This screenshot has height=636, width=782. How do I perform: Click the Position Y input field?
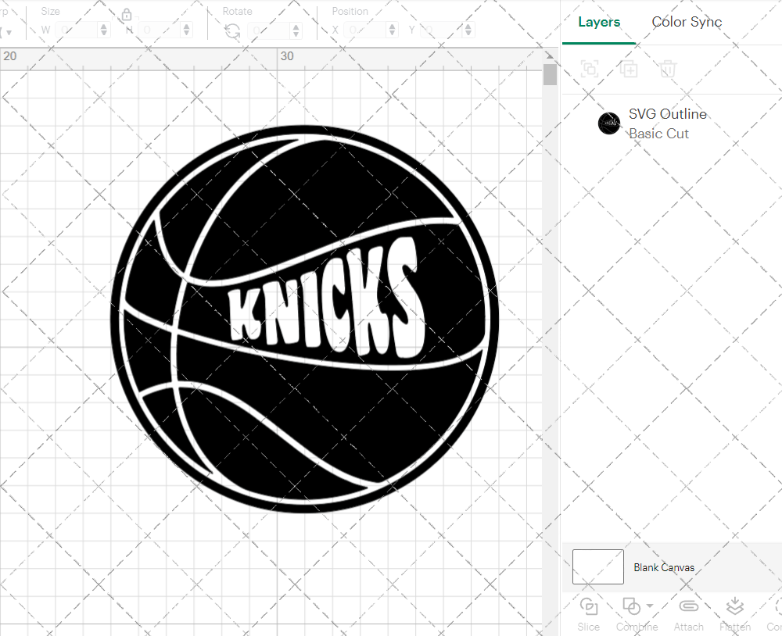(442, 30)
